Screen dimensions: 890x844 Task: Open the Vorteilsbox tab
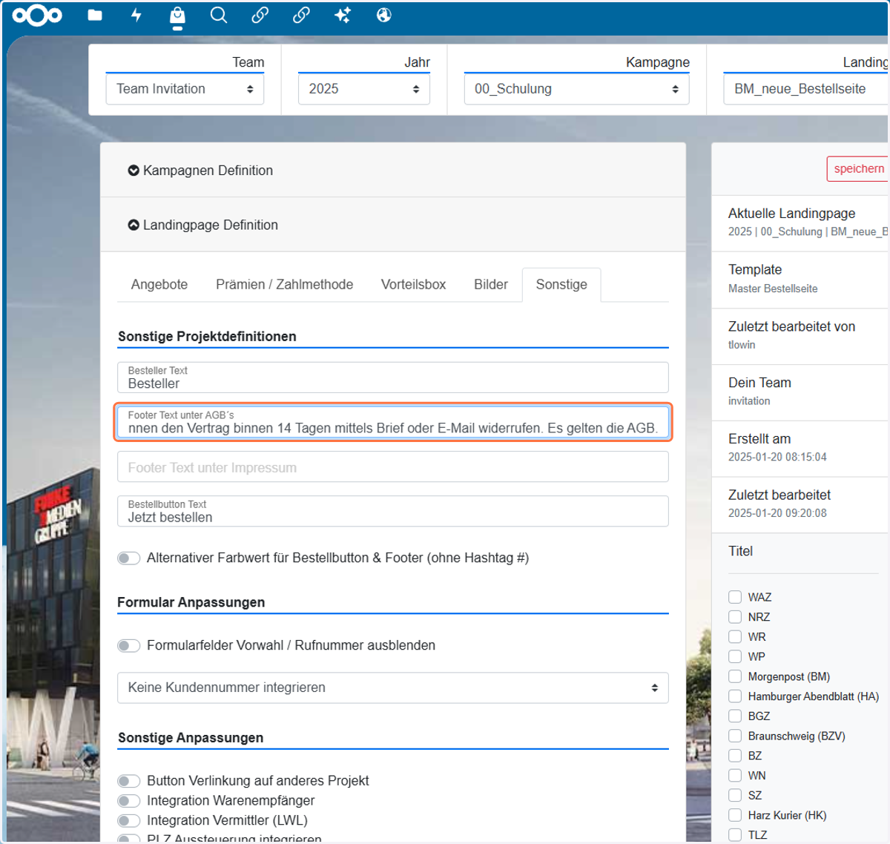(x=414, y=285)
